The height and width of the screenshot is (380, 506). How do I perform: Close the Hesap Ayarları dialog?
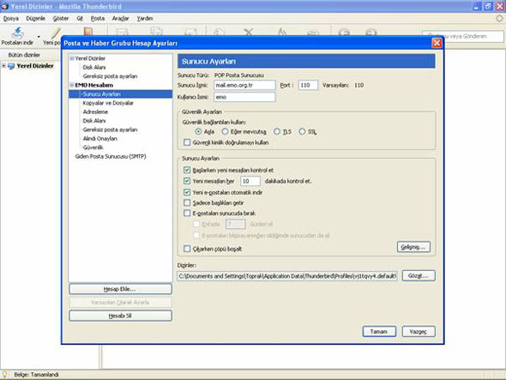click(x=437, y=43)
